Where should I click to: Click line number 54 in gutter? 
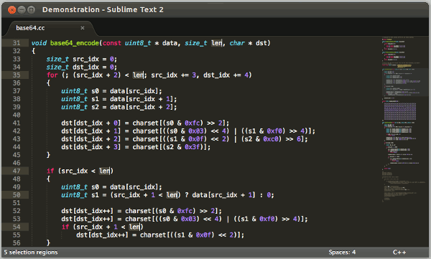coord(17,227)
